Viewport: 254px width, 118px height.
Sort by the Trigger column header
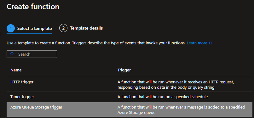coord(124,70)
